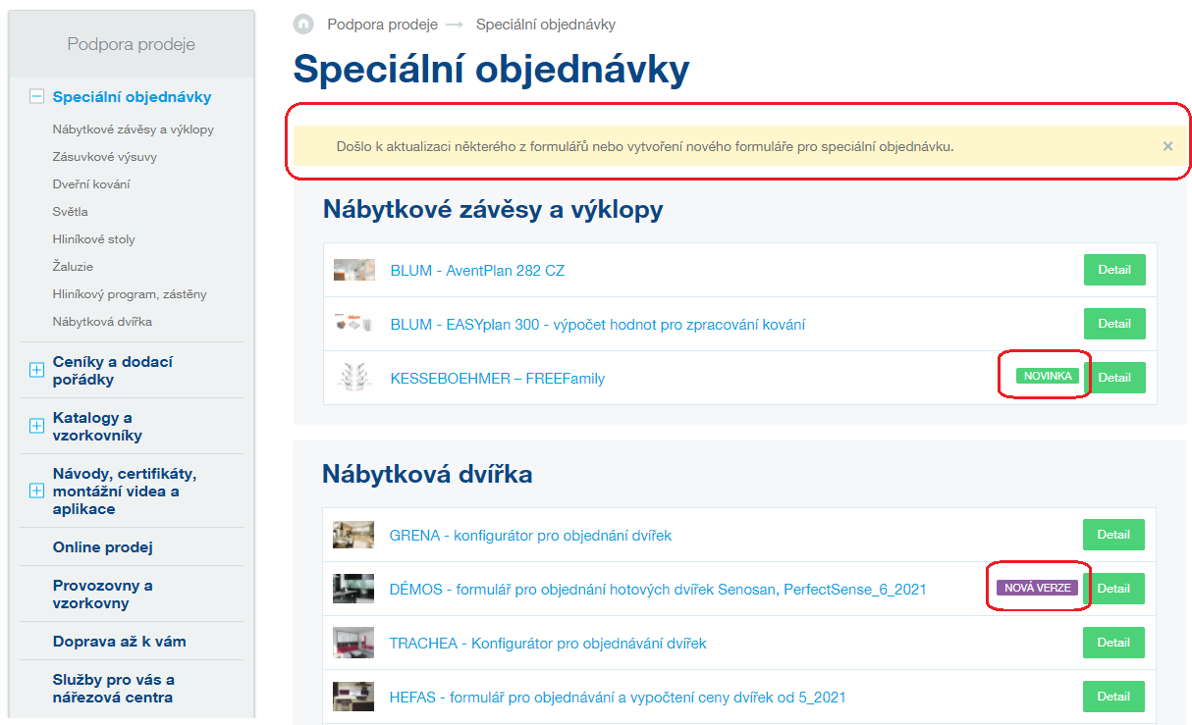The height and width of the screenshot is (725, 1192).
Task: Collapse the Speciální objednávky section
Action: coord(37,97)
